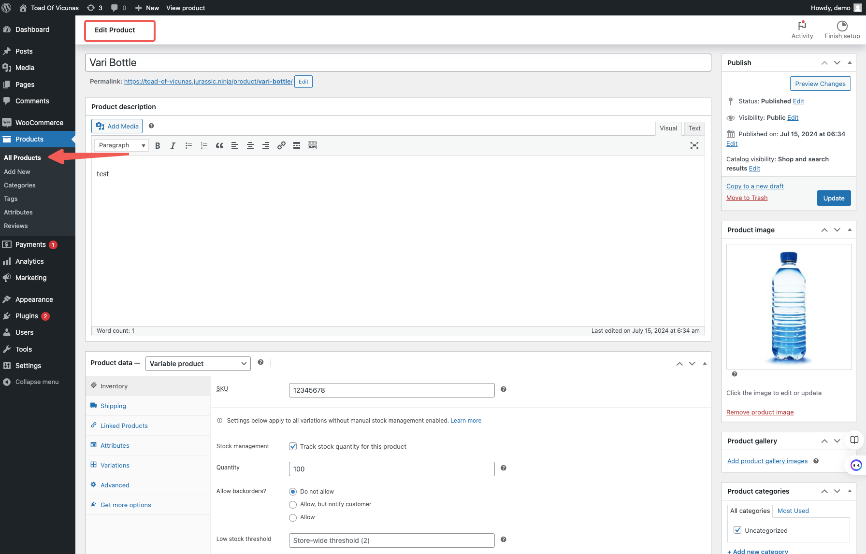Screen dimensions: 866x554
Task: Open the Paragraph format dropdown
Action: [121, 145]
